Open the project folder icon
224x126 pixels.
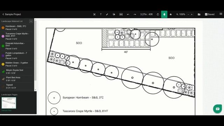coord(199,14)
